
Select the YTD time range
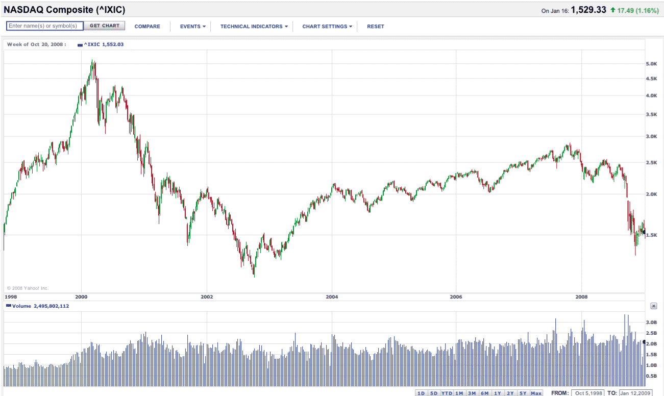447,393
